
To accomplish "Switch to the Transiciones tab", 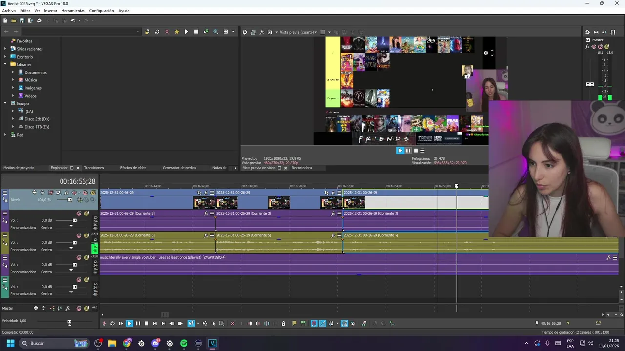I will click(94, 168).
